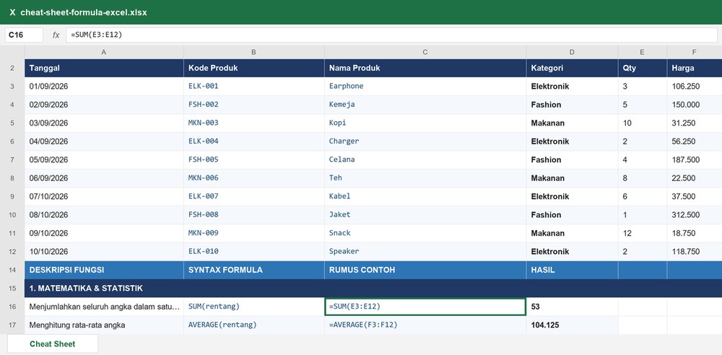Image resolution: width=722 pixels, height=355 pixels.
Task: Select the Kopi cell
Action: 425,123
